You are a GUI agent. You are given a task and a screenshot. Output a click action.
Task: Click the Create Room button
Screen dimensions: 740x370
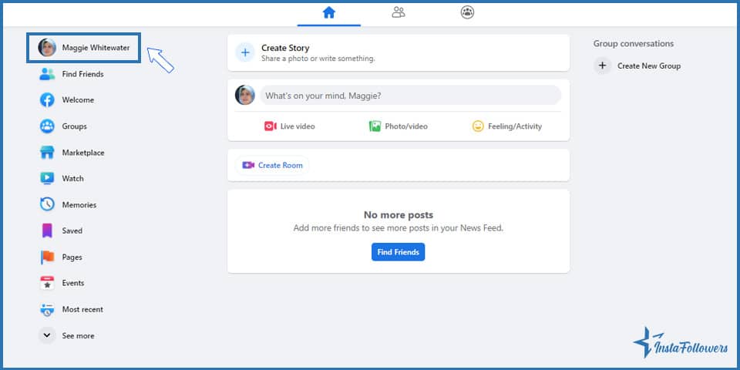[x=272, y=165]
